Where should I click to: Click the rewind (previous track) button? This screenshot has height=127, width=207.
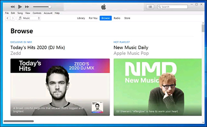13,7
